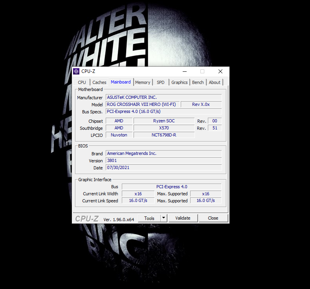Click Max. Supported 16.0 GT/s speed value
This screenshot has height=289, width=310.
(x=206, y=200)
